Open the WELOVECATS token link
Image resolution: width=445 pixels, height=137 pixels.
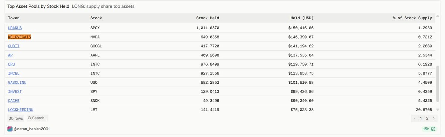point(19,37)
